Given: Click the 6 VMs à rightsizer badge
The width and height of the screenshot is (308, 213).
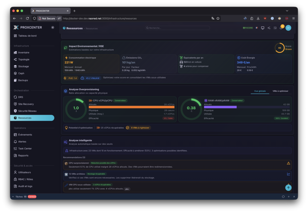Looking at the screenshot, I should 138,128.
